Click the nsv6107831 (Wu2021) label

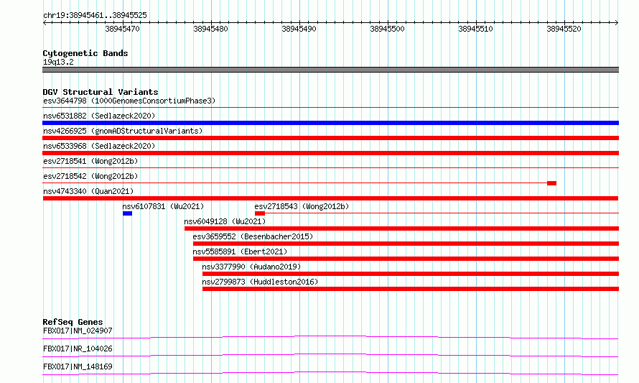pyautogui.click(x=163, y=206)
